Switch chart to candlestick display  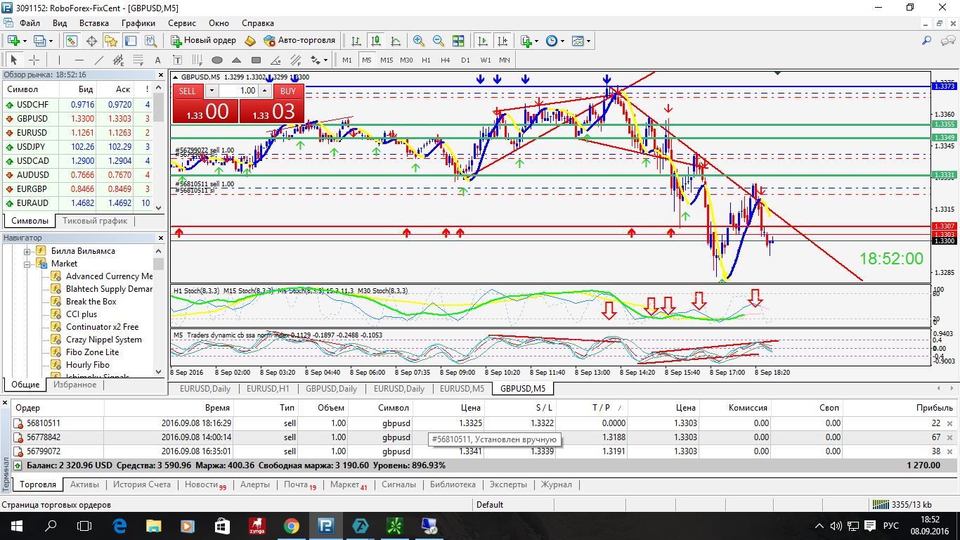coord(376,41)
